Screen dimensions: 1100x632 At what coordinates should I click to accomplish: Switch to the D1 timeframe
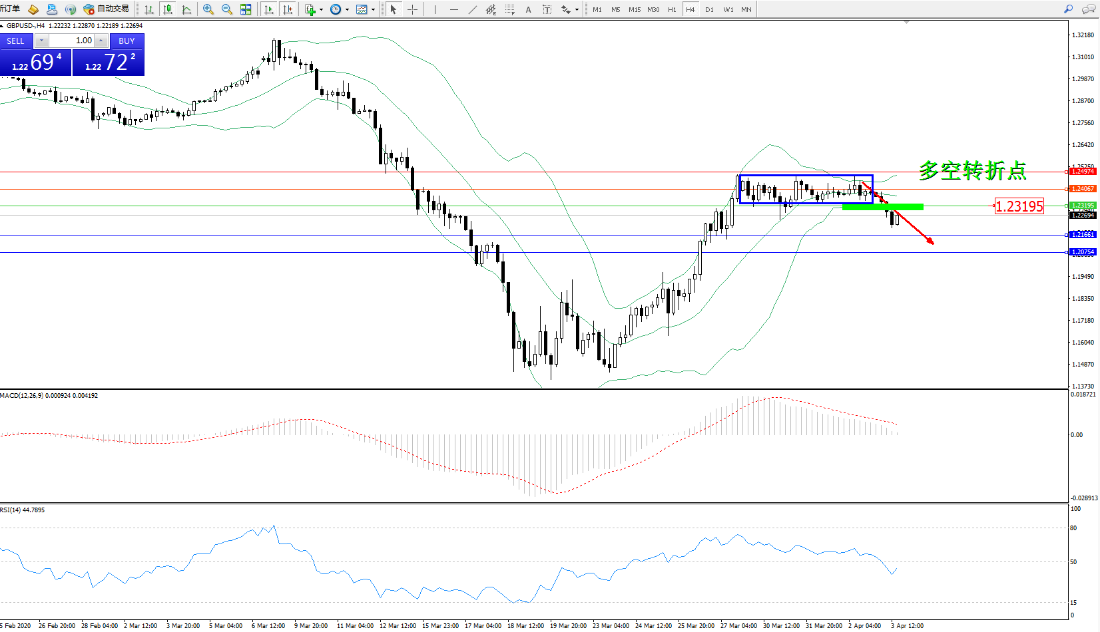pos(709,9)
